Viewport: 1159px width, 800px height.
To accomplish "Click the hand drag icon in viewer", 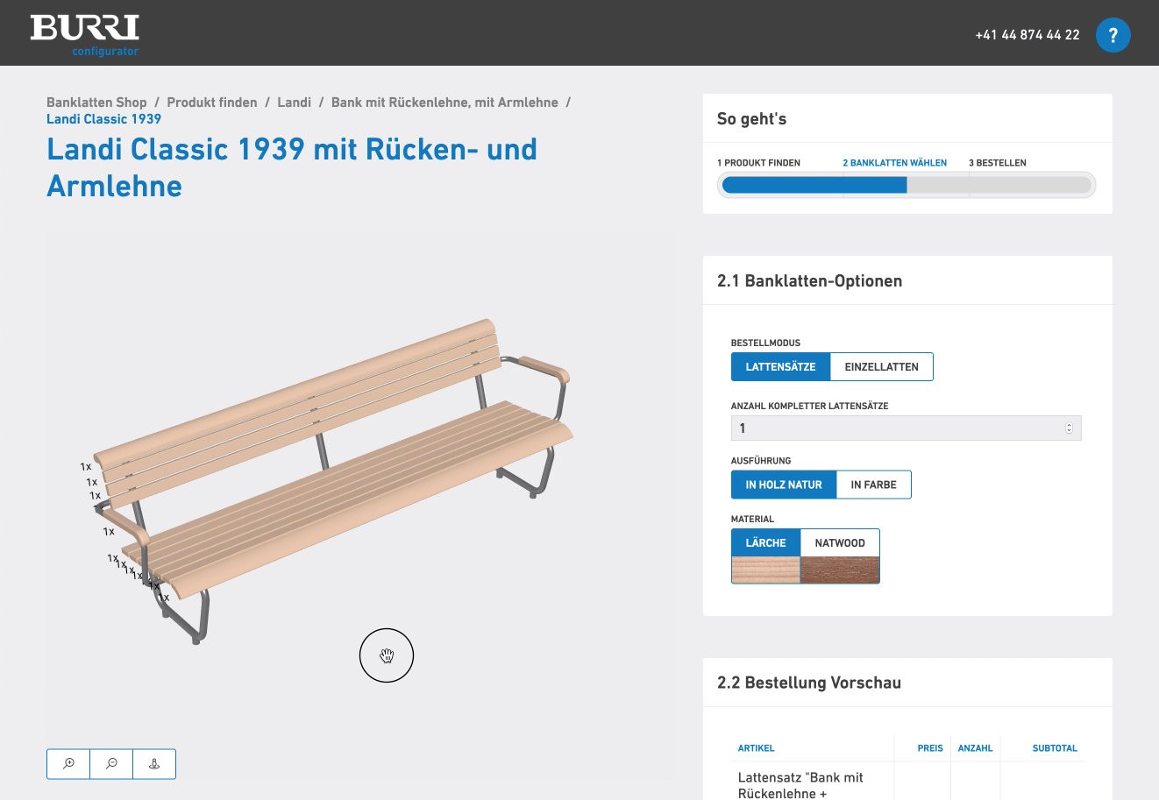I will pos(387,655).
